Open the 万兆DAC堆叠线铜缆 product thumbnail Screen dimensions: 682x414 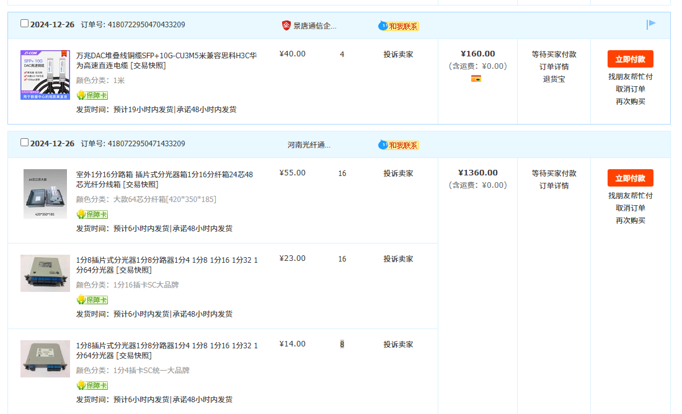pos(45,75)
